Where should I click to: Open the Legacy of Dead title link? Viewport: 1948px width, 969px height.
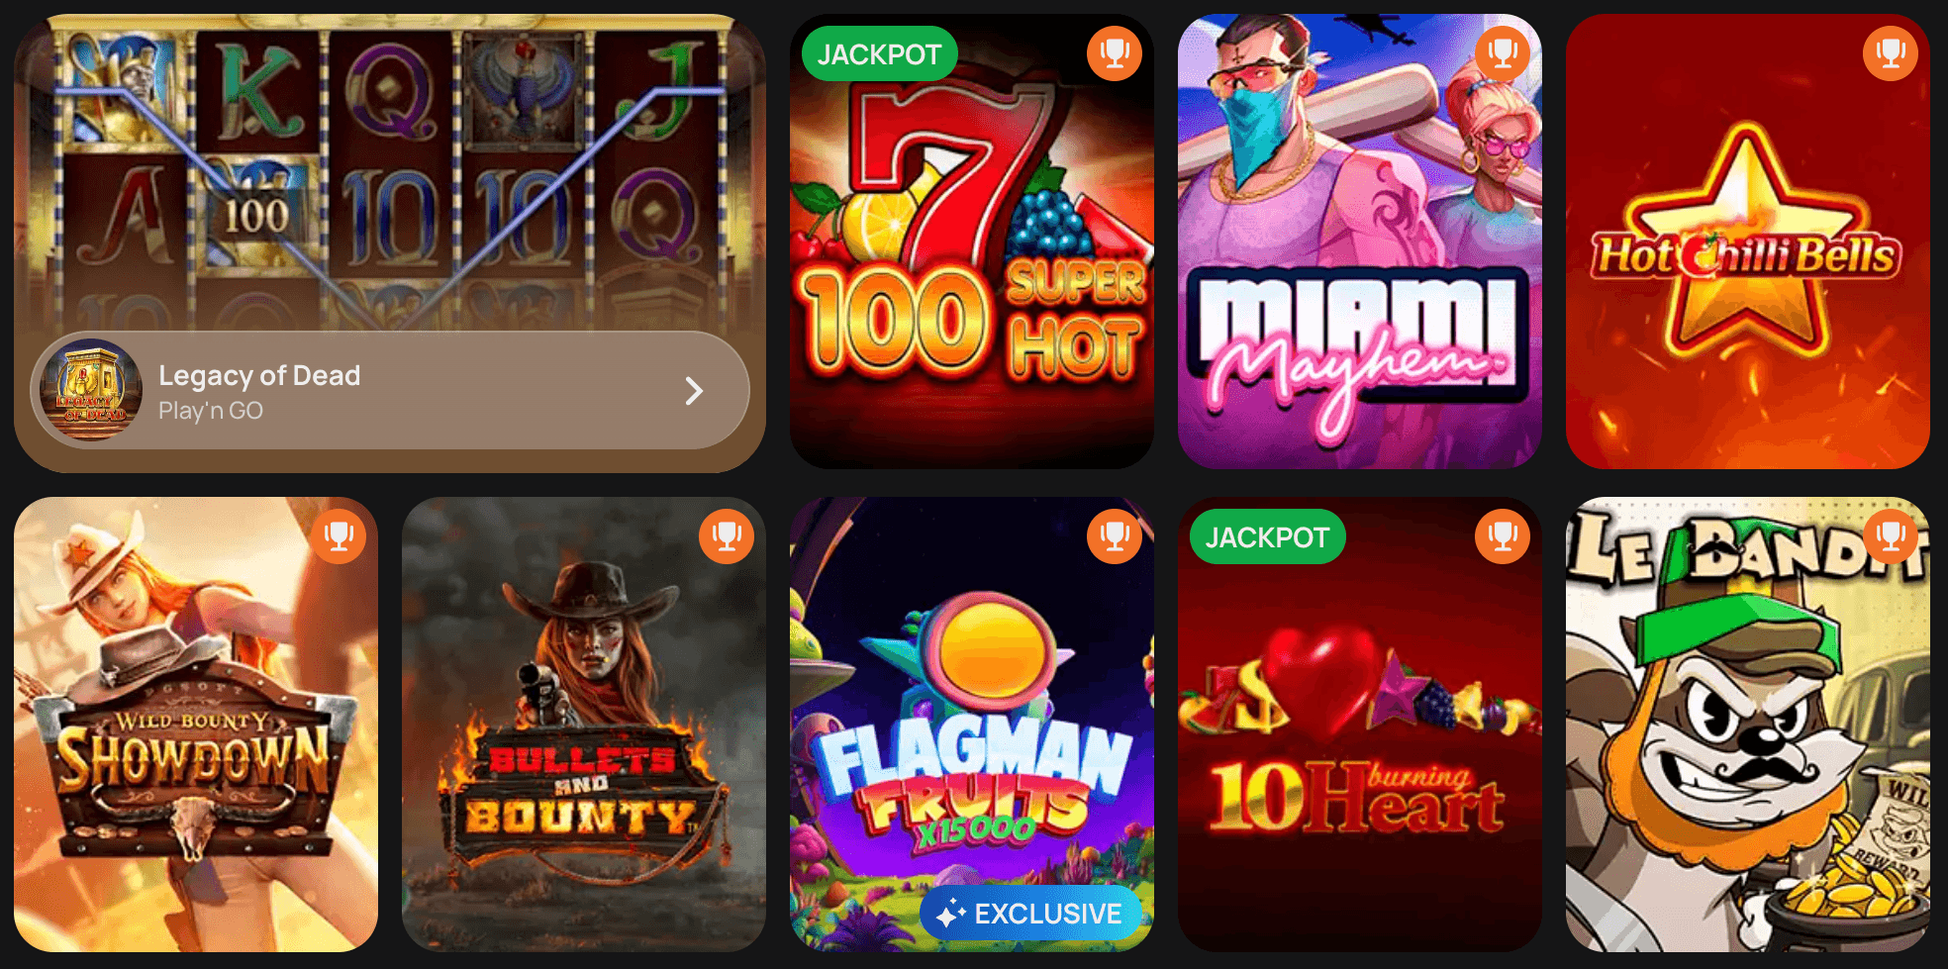(x=259, y=375)
